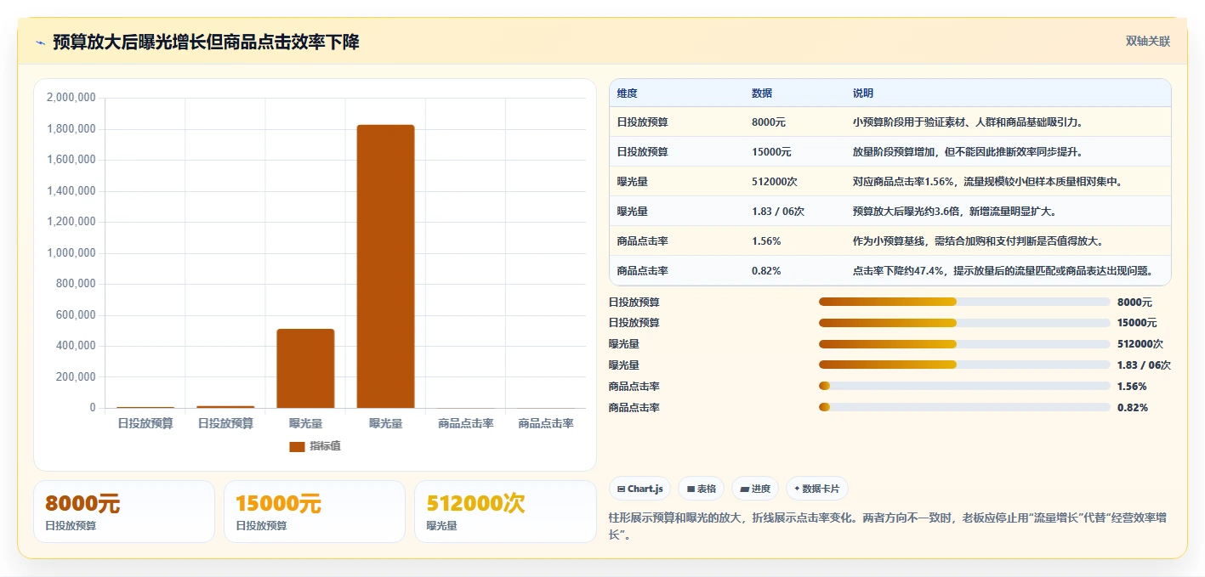The image size is (1205, 577).
Task: Click the progress bar for 512000次
Action: click(964, 344)
